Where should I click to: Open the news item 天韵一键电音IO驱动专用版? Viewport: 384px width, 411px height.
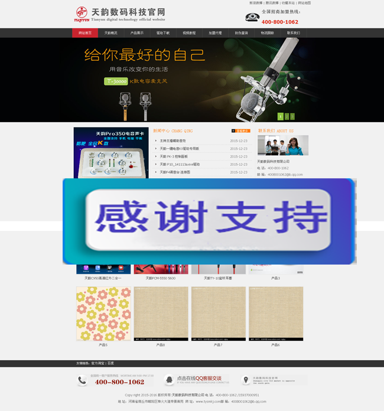pos(180,149)
